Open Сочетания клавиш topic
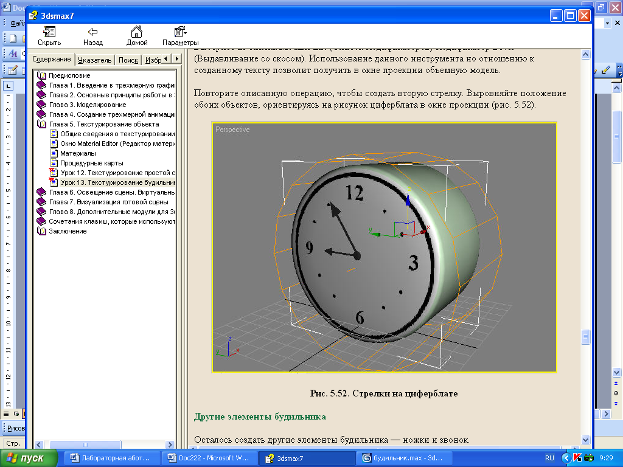Viewport: 623px width, 467px height. click(x=112, y=221)
